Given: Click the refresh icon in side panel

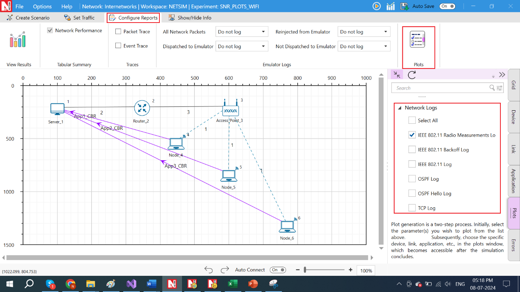Looking at the screenshot, I should point(412,75).
